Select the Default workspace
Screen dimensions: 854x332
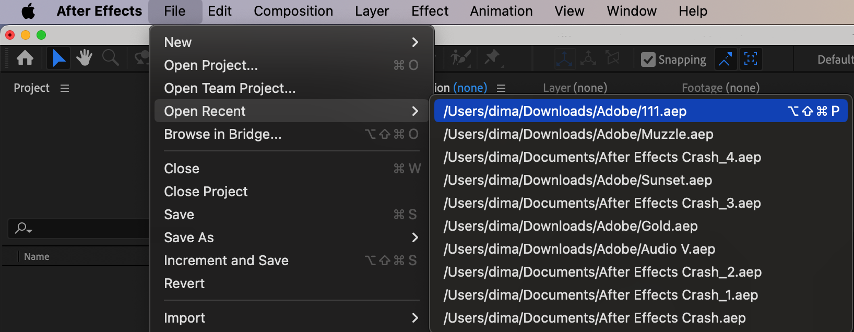835,60
